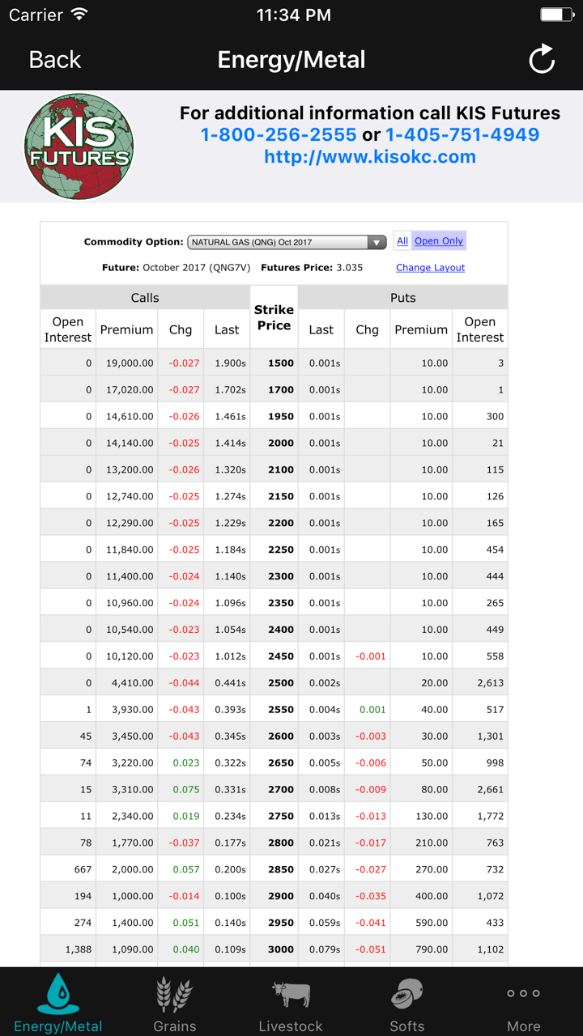
Task: Tap the Calls section header
Action: tap(145, 298)
